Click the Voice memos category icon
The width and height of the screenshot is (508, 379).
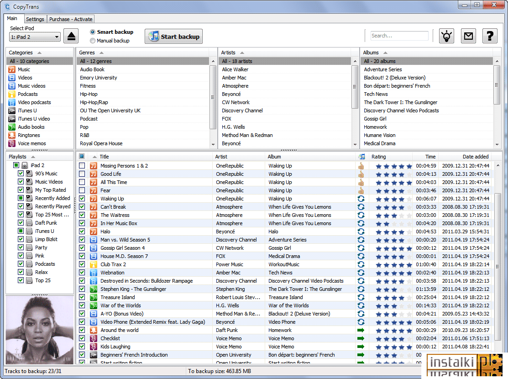click(x=12, y=143)
